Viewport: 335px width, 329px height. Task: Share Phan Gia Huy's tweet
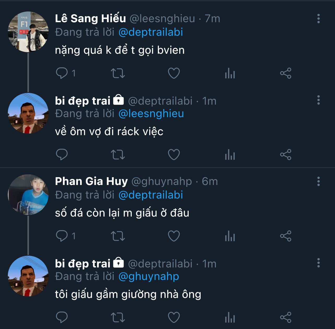[286, 236]
